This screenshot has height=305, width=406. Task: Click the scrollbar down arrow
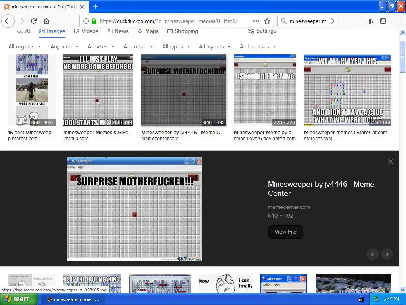pyautogui.click(x=403, y=290)
